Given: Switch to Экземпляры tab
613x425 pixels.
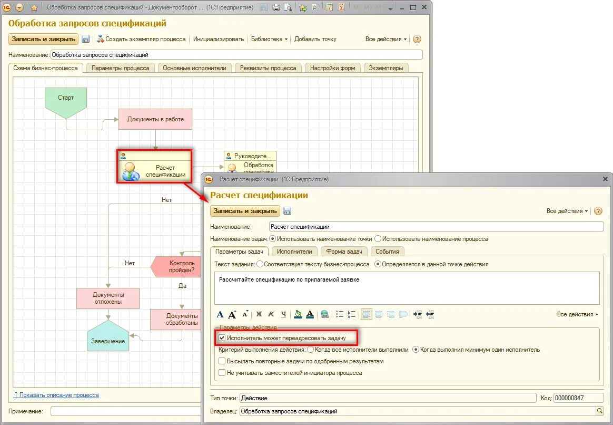Looking at the screenshot, I should click(x=386, y=68).
